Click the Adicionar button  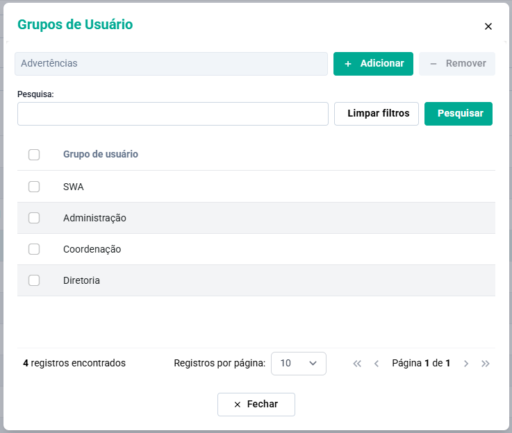coord(373,64)
